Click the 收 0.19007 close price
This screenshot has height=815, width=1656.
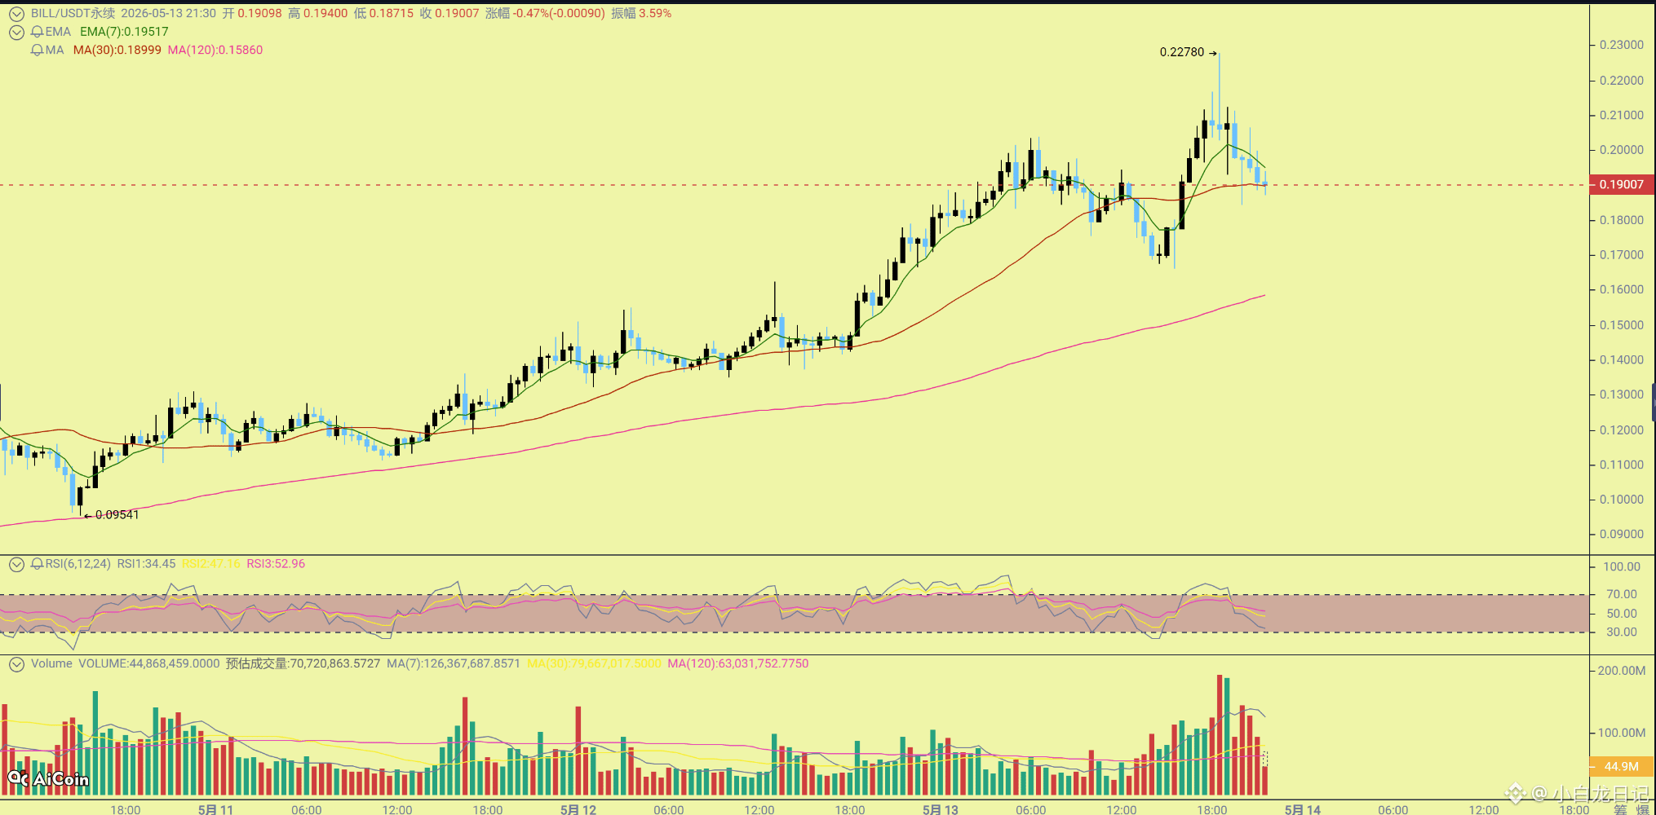point(449,14)
